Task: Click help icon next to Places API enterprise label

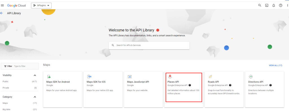Action: tap(190, 85)
